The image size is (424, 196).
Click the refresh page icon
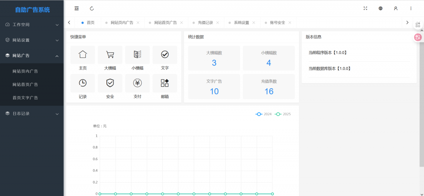tap(92, 8)
